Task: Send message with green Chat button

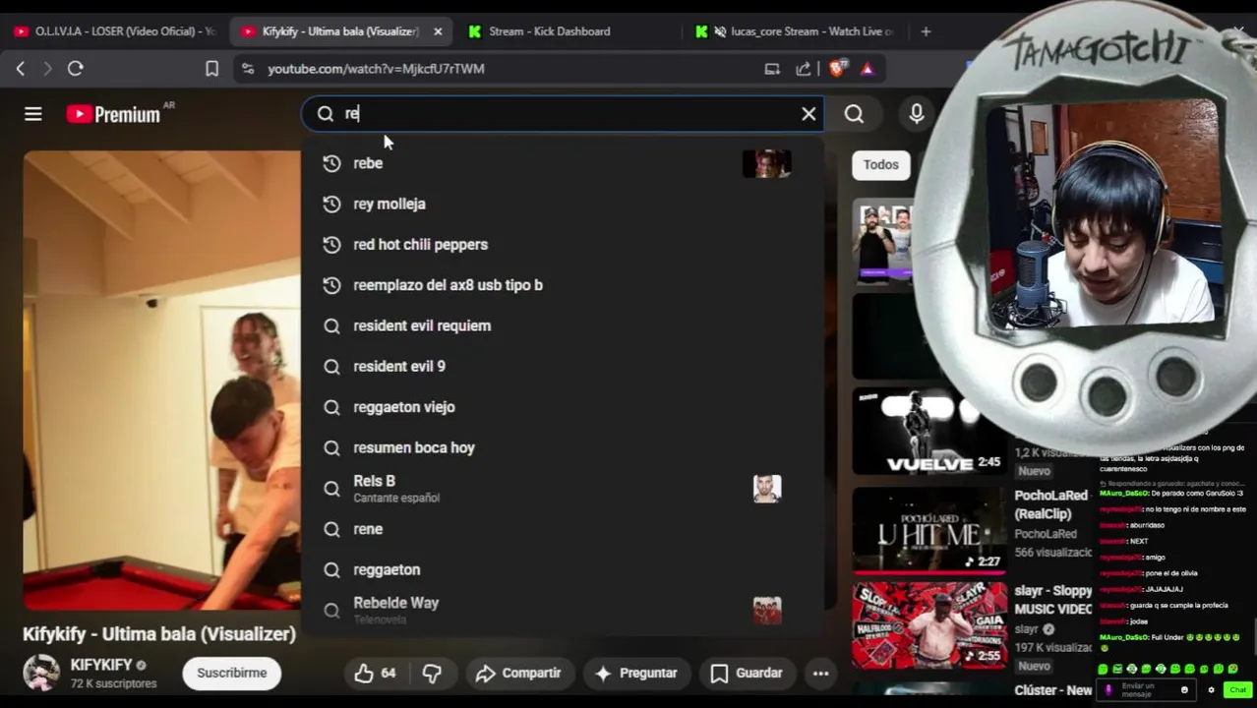Action: (1237, 689)
